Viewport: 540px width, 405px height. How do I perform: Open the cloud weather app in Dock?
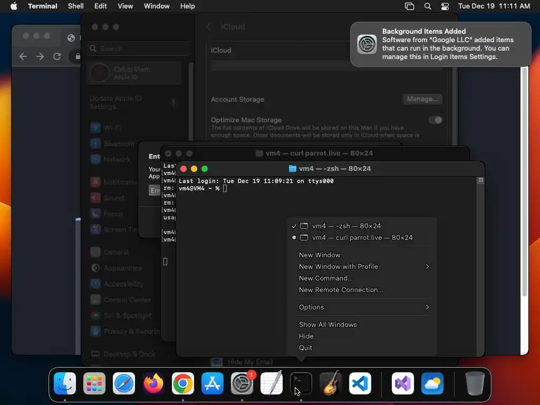[x=432, y=383]
